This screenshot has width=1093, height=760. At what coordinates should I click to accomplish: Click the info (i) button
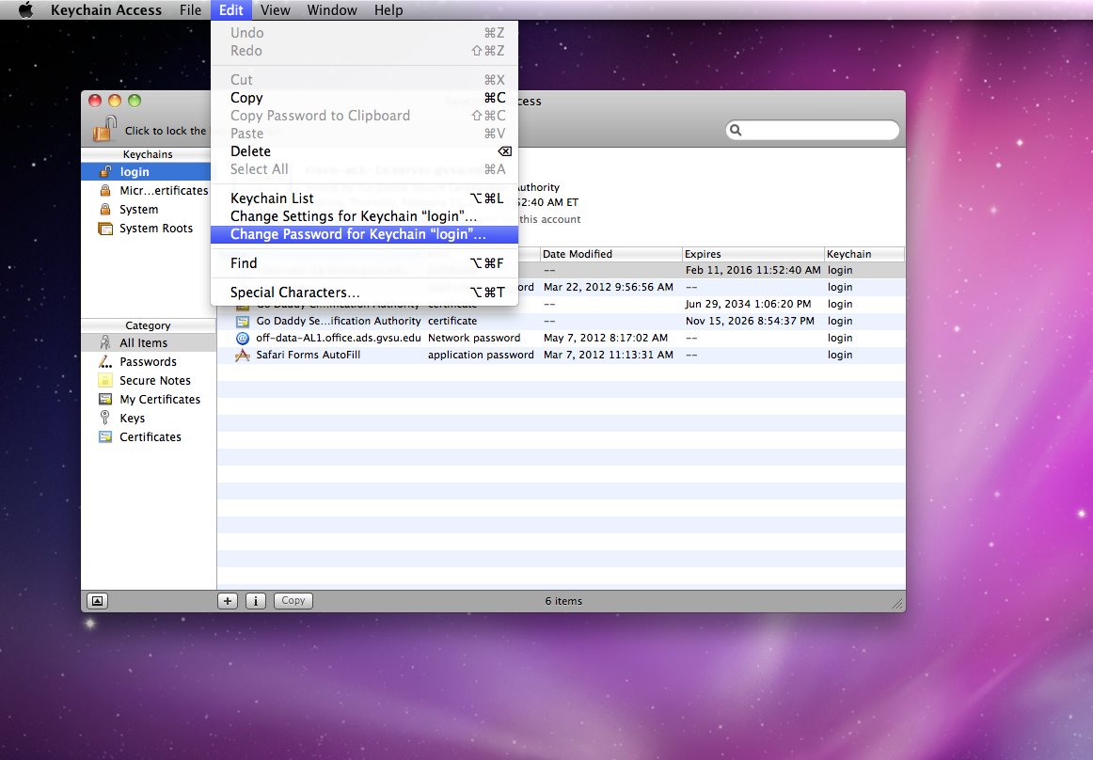point(255,601)
